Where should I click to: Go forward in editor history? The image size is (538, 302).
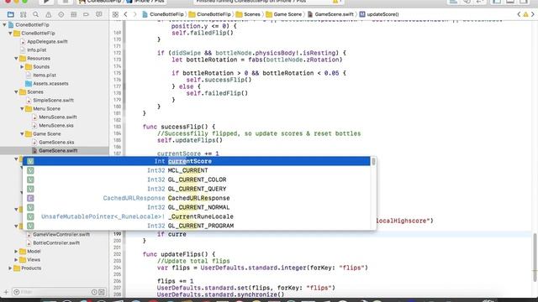(x=134, y=14)
